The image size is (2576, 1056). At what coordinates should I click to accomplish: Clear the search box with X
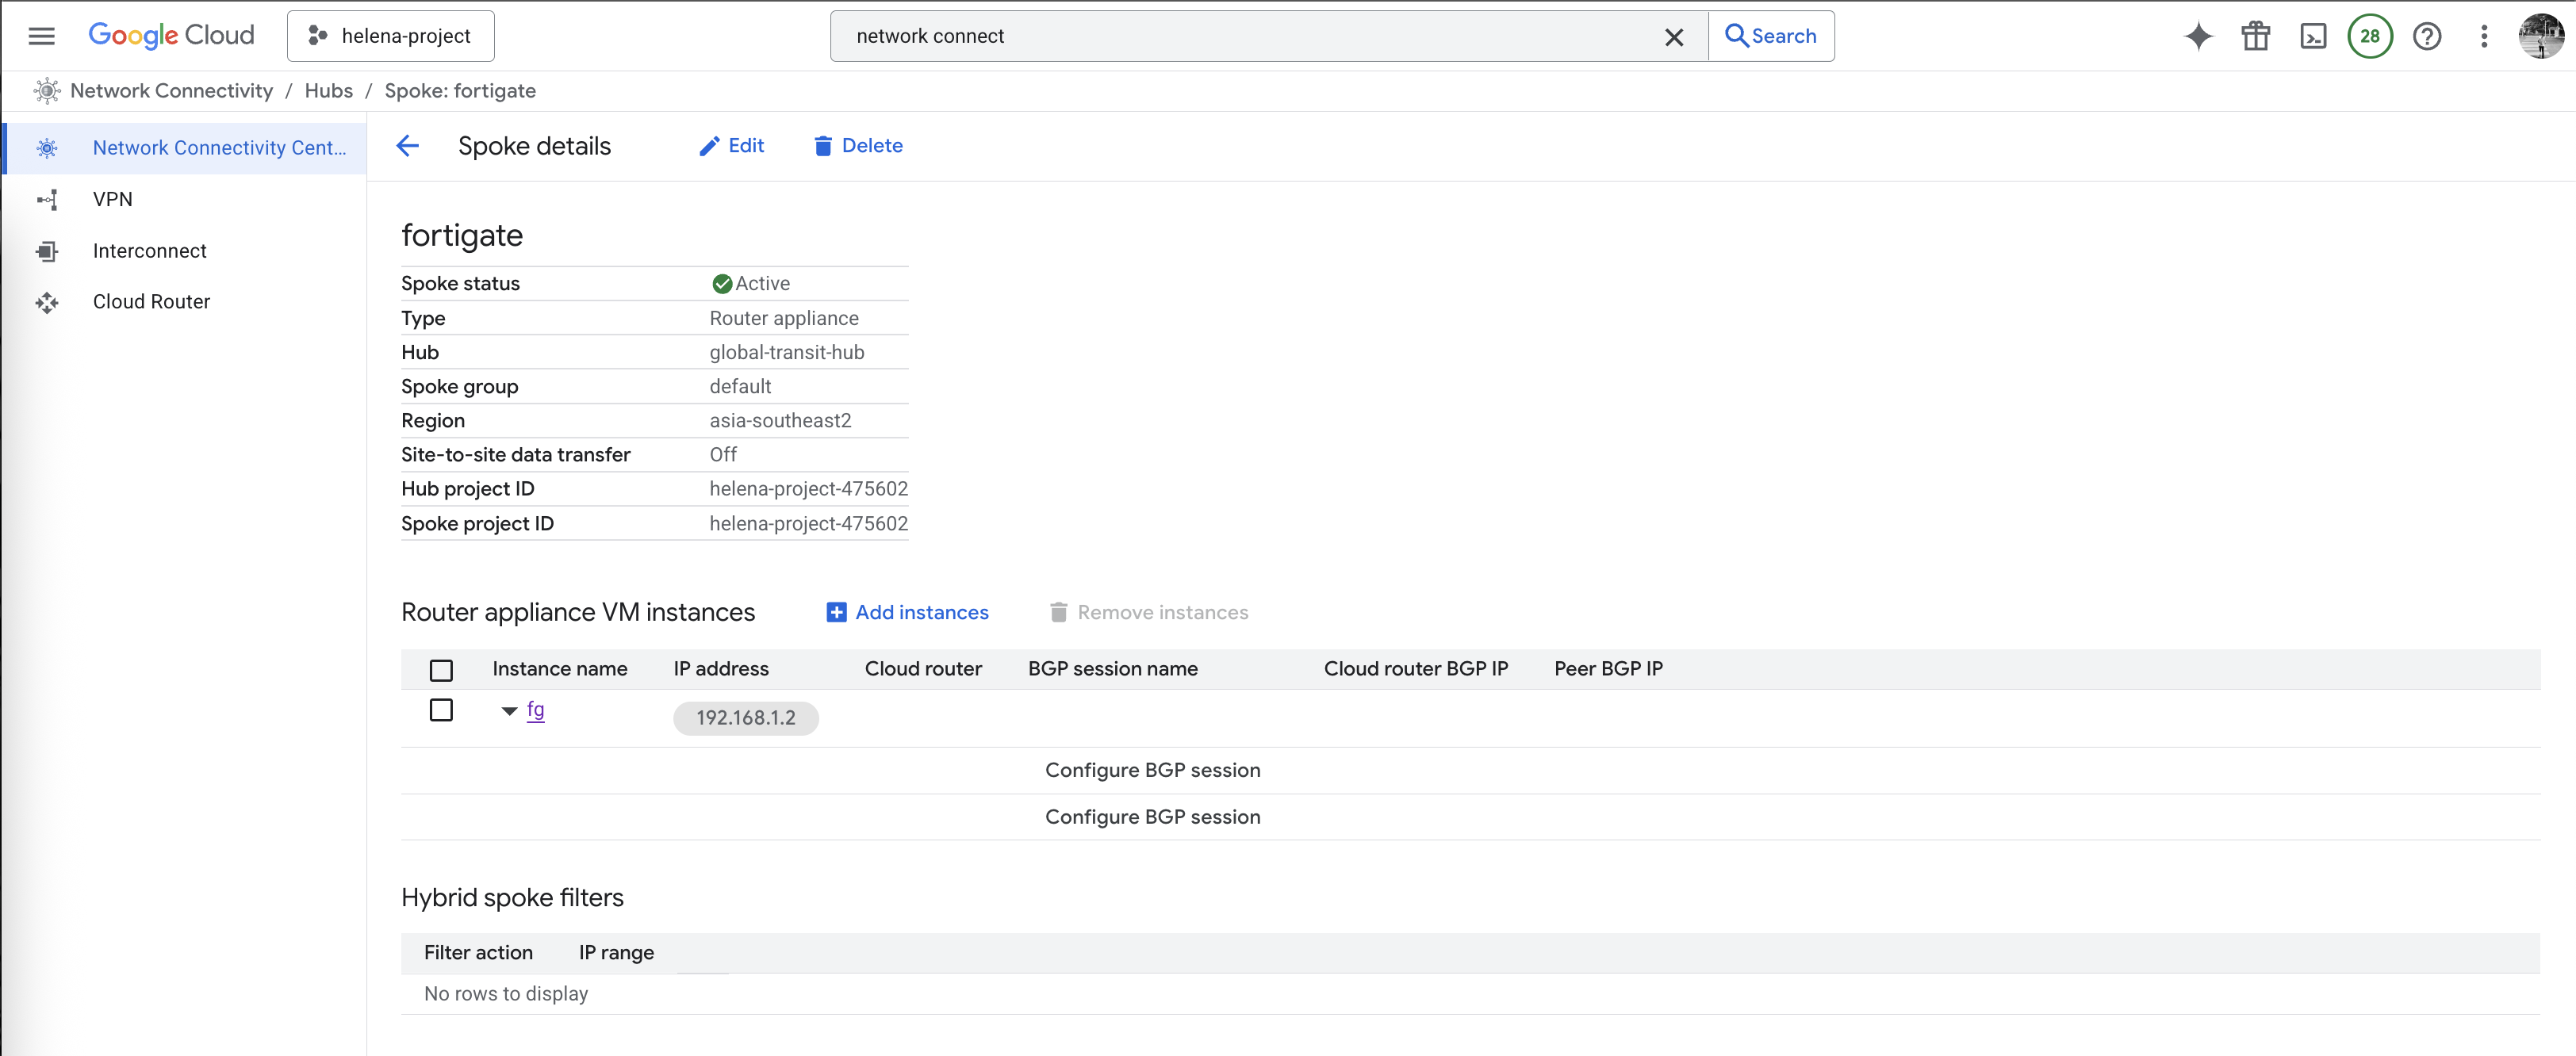[x=1673, y=37]
